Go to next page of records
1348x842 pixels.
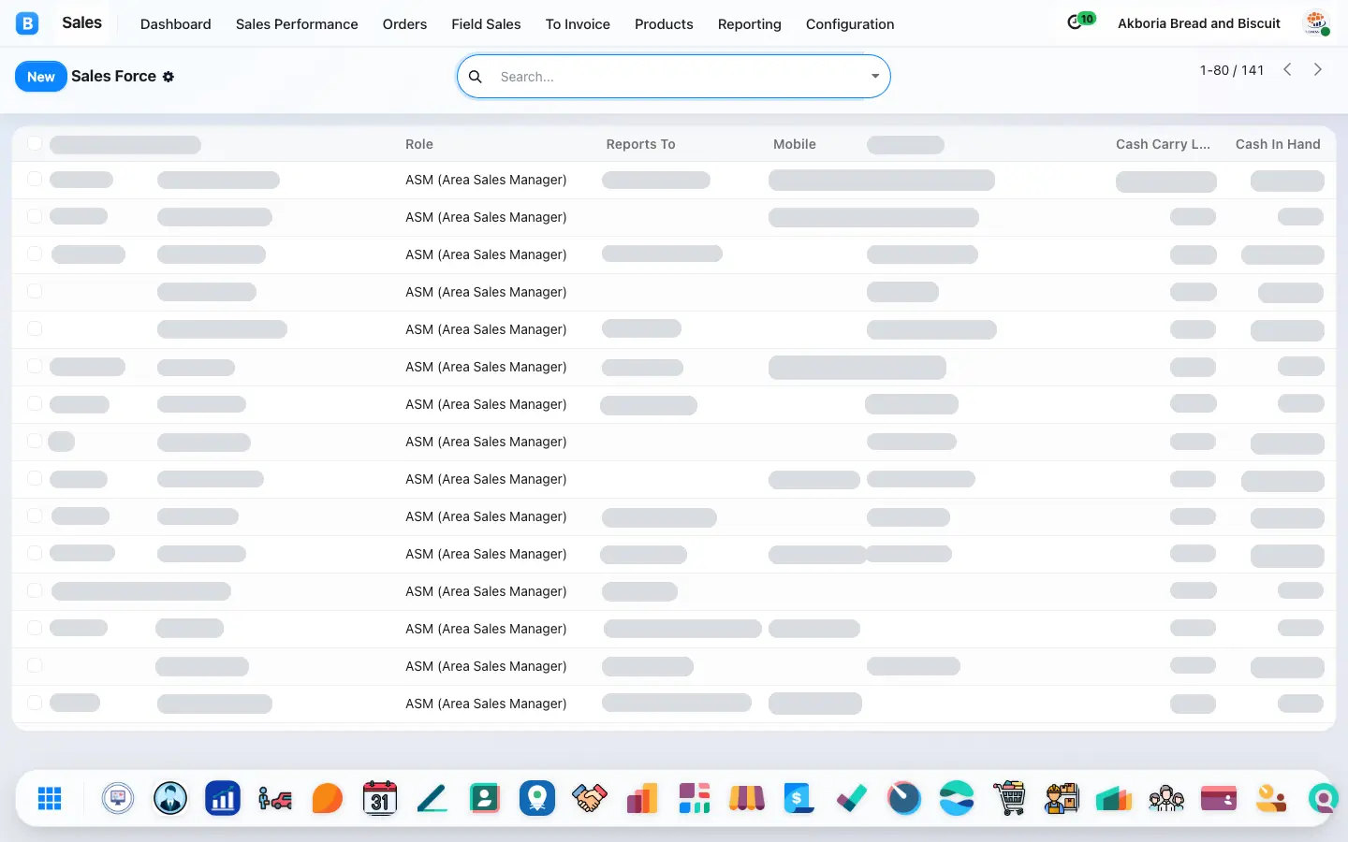pyautogui.click(x=1318, y=69)
